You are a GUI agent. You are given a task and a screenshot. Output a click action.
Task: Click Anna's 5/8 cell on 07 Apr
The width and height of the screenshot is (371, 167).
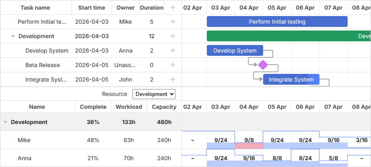(x=334, y=158)
